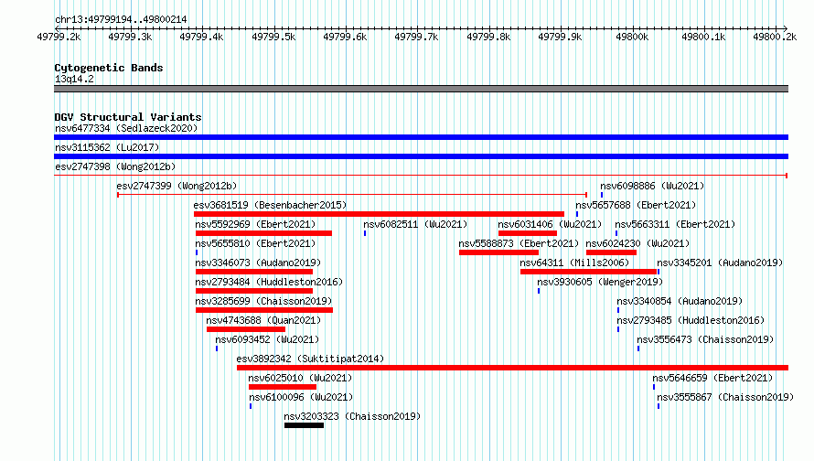Image resolution: width=814 pixels, height=461 pixels.
Task: Pick nsv6025010 (Wu2021) label
Action: pos(300,378)
